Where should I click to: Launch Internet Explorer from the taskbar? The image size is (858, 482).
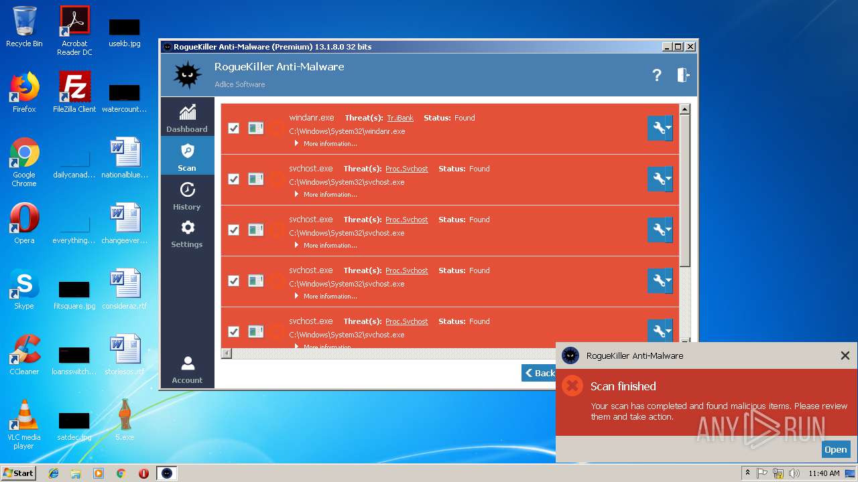tap(54, 473)
